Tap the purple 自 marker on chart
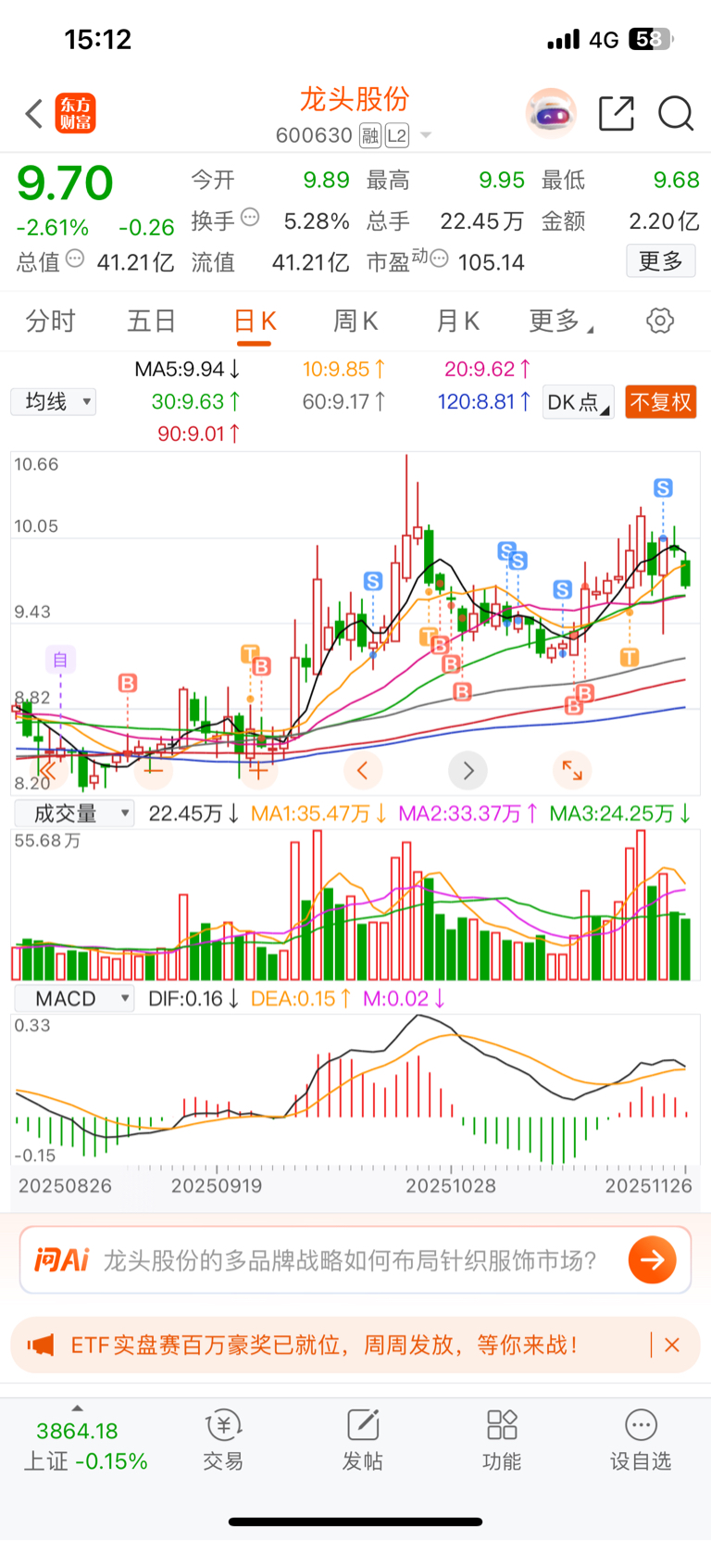711x1541 pixels. 60,660
